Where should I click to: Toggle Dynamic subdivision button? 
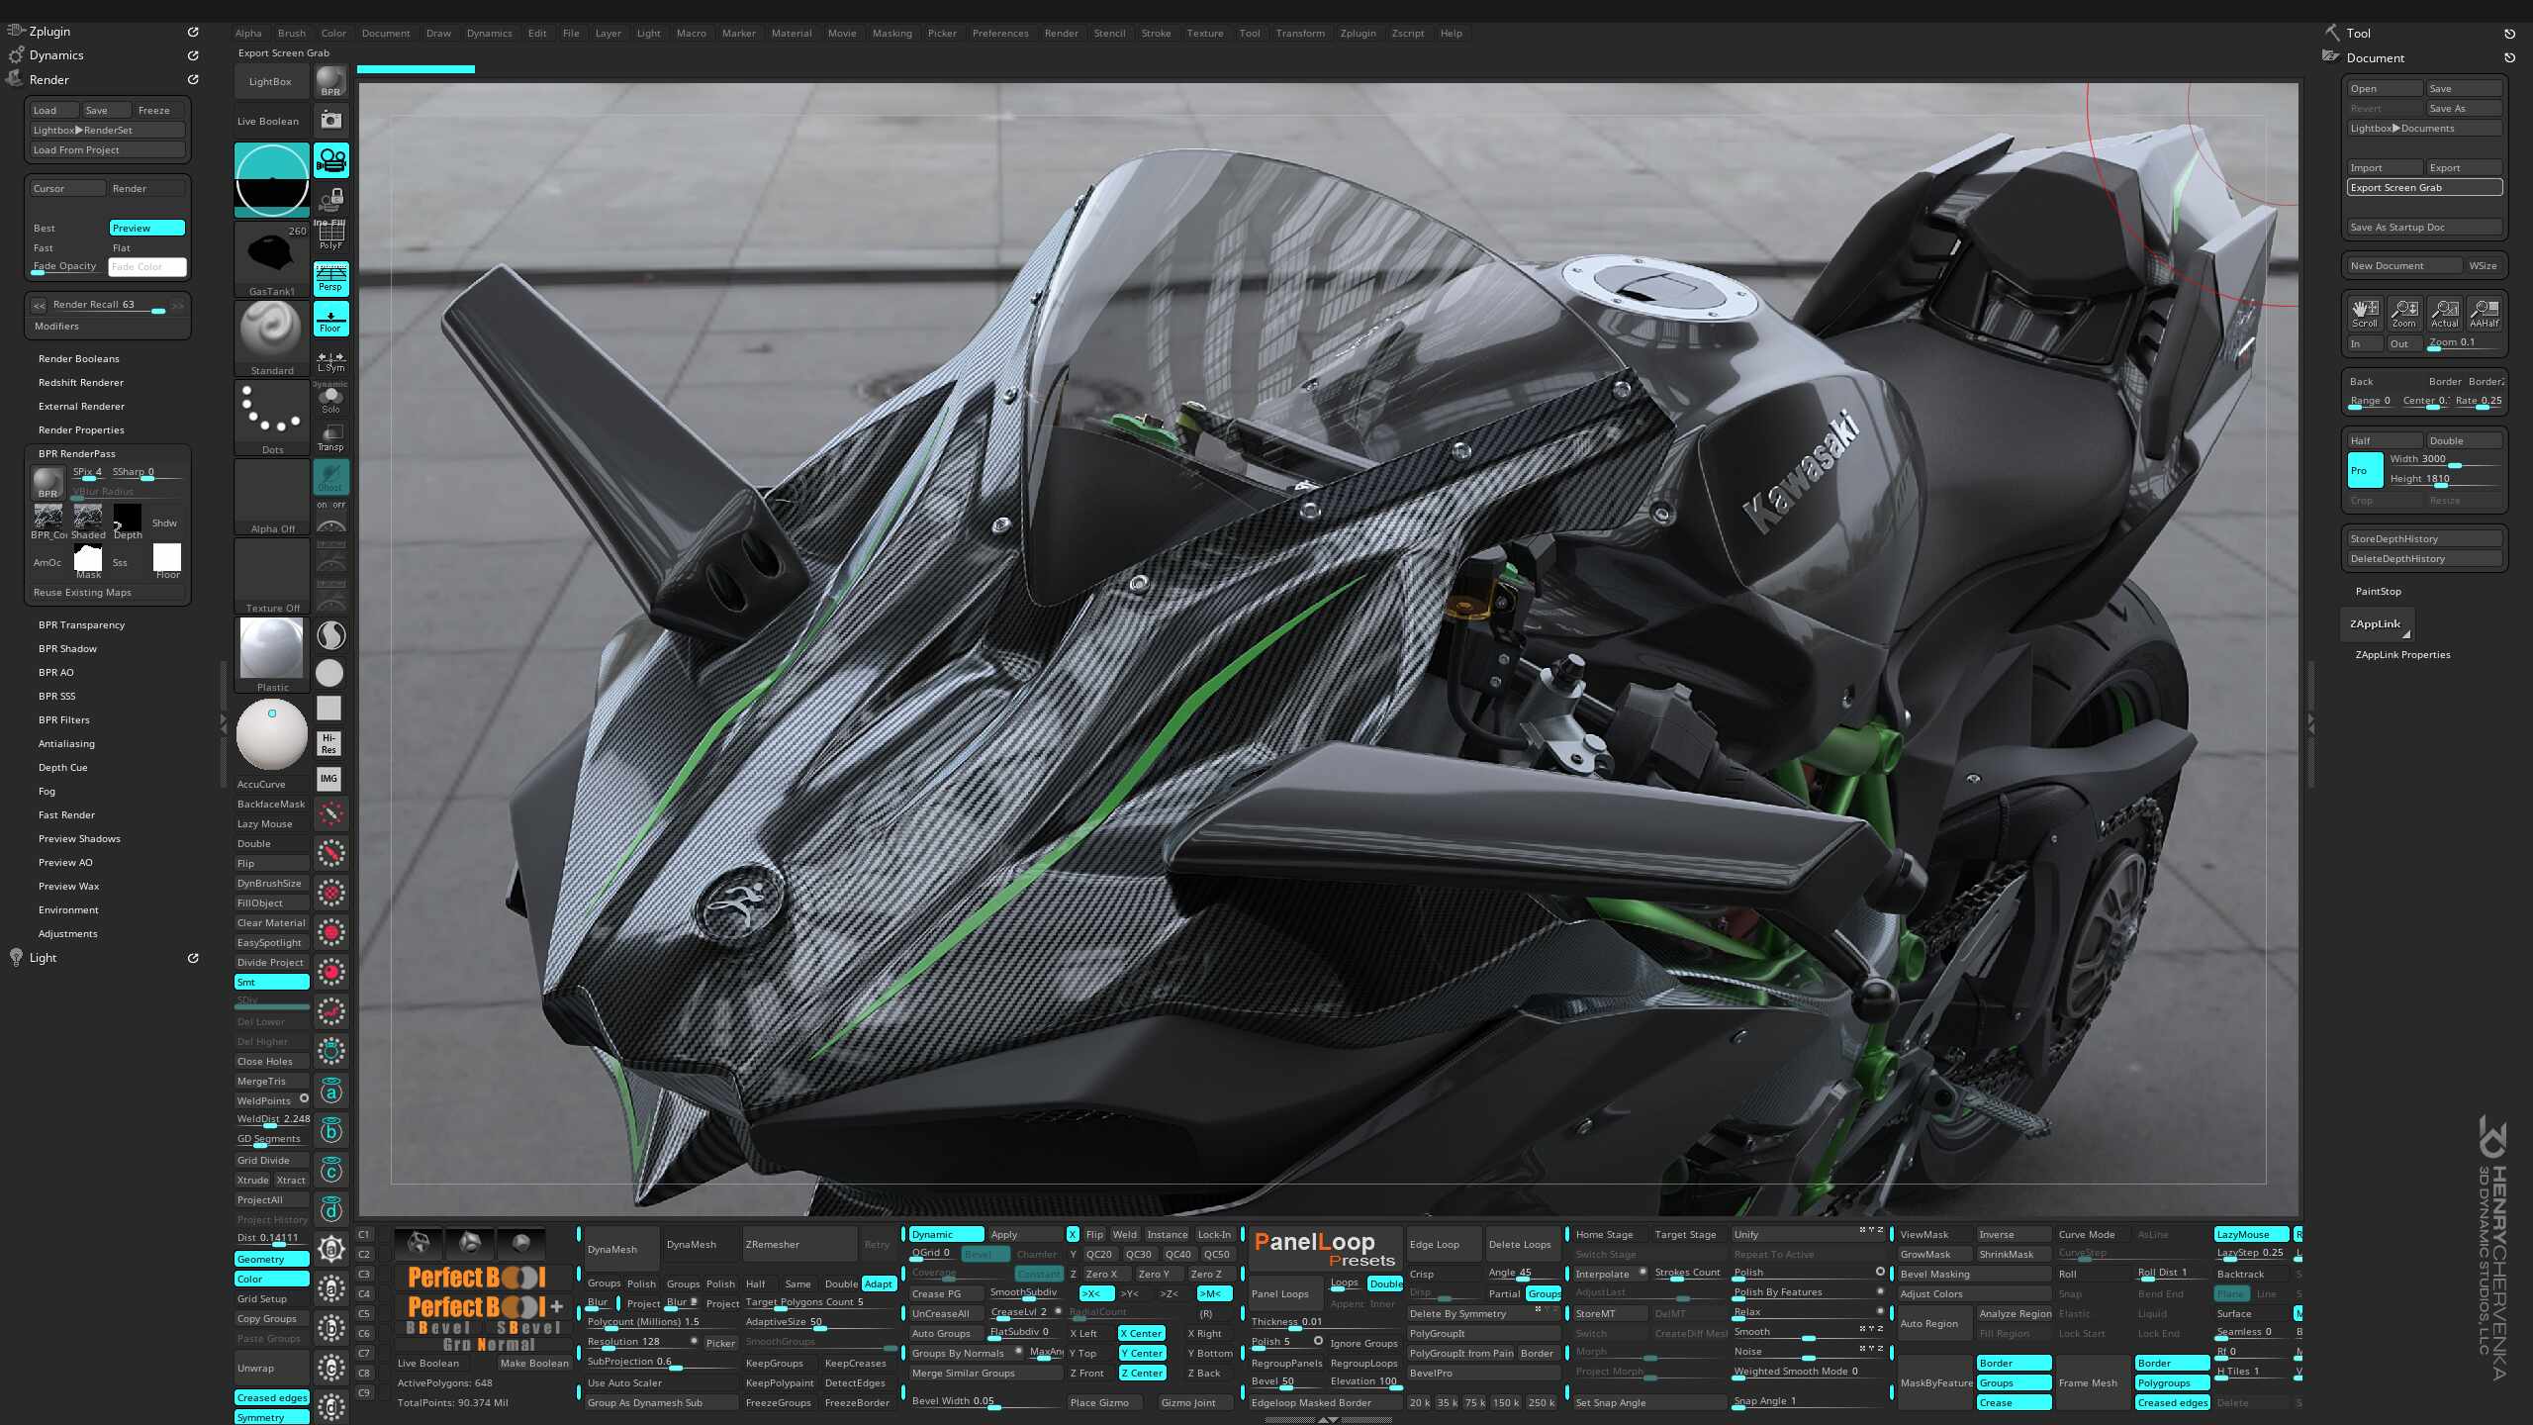point(946,1234)
